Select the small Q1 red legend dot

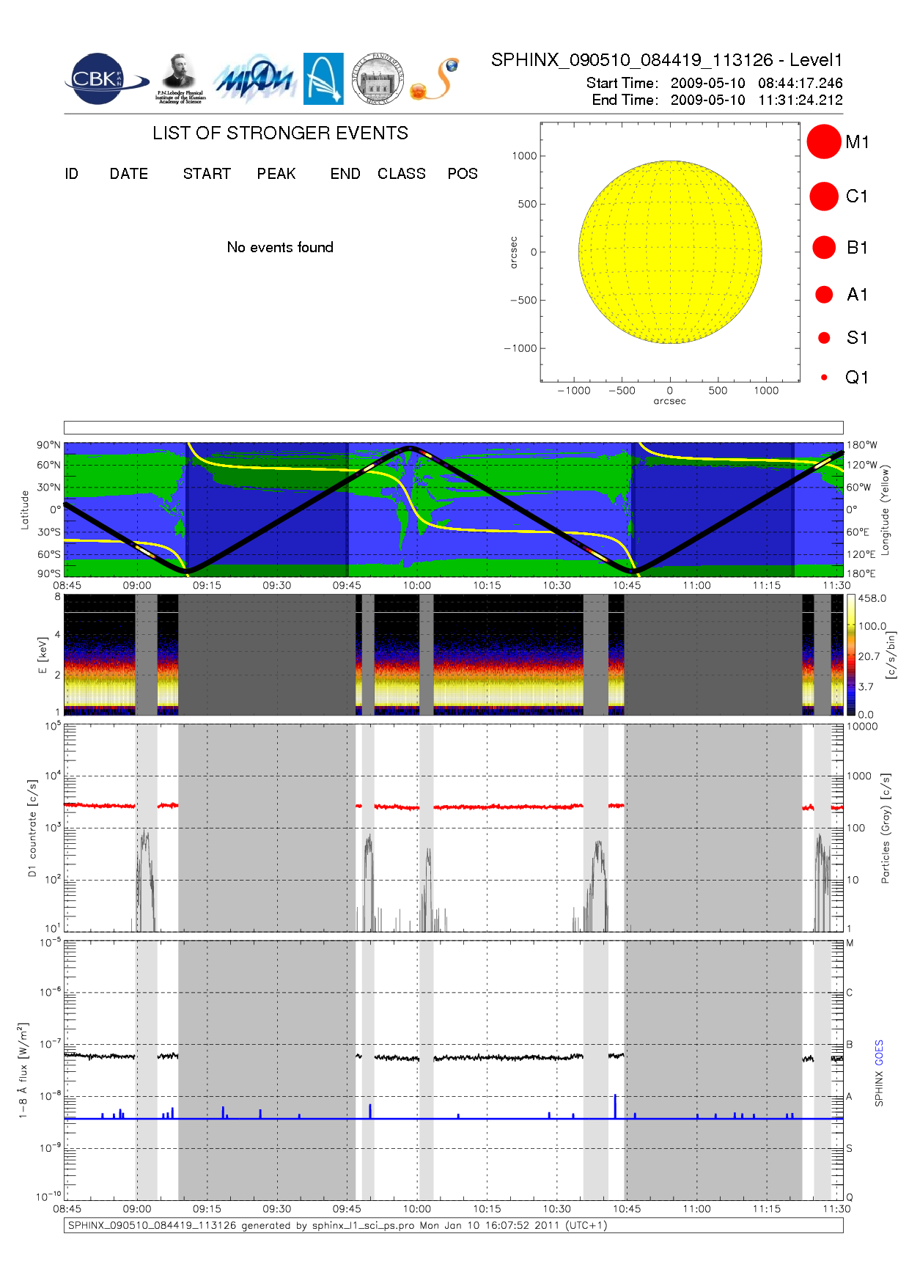(x=824, y=377)
